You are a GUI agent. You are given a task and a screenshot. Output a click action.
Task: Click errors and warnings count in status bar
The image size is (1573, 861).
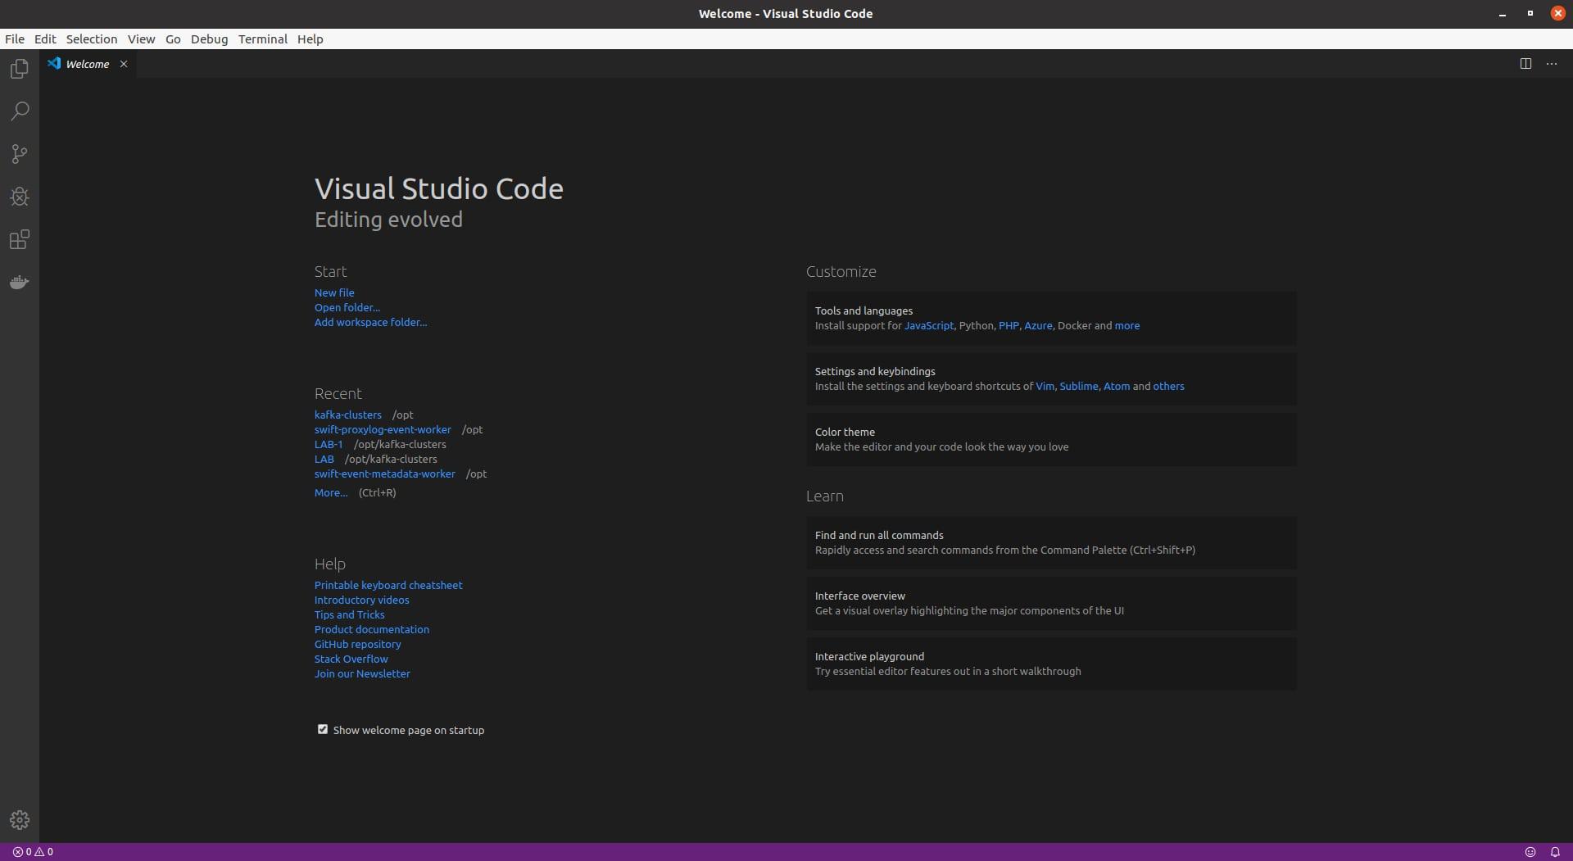(x=33, y=852)
